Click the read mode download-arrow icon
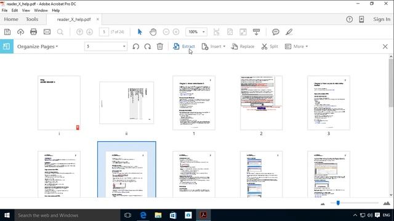This screenshot has width=394, height=221. 256,32
